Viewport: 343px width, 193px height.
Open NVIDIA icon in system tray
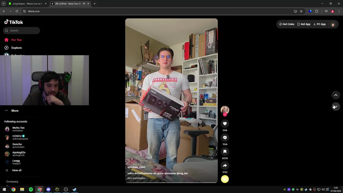(285, 190)
